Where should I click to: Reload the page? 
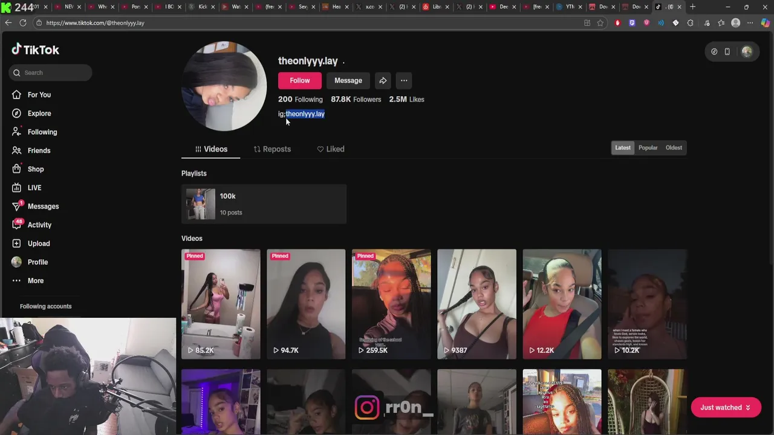click(23, 23)
